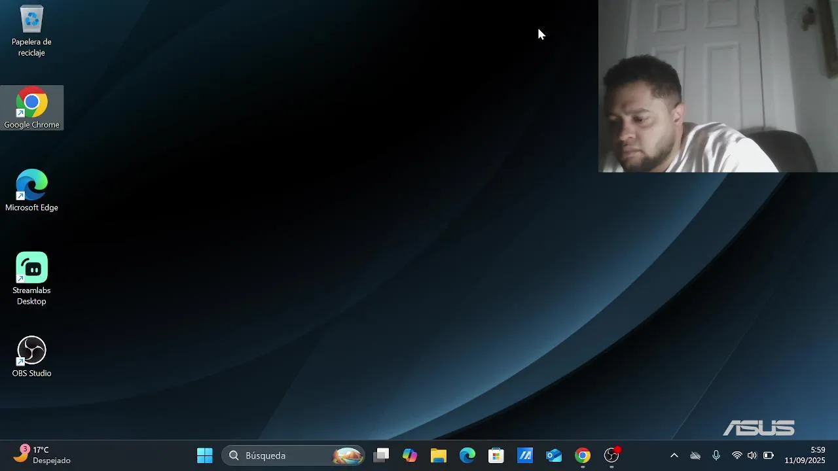Open the Windows Start menu
Viewport: 838px width, 471px height.
(x=205, y=455)
